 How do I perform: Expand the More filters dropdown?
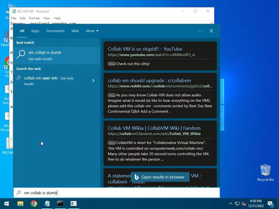tap(92, 31)
